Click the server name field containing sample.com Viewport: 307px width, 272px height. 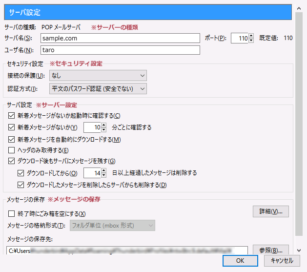point(120,38)
